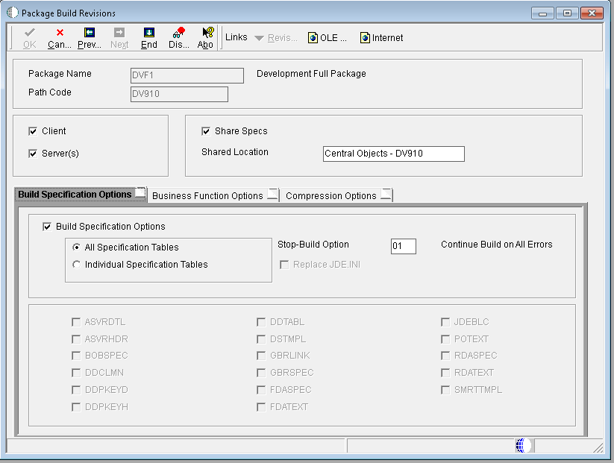This screenshot has height=463, width=614.
Task: Uncheck the Client checkbox
Action: pyautogui.click(x=33, y=131)
